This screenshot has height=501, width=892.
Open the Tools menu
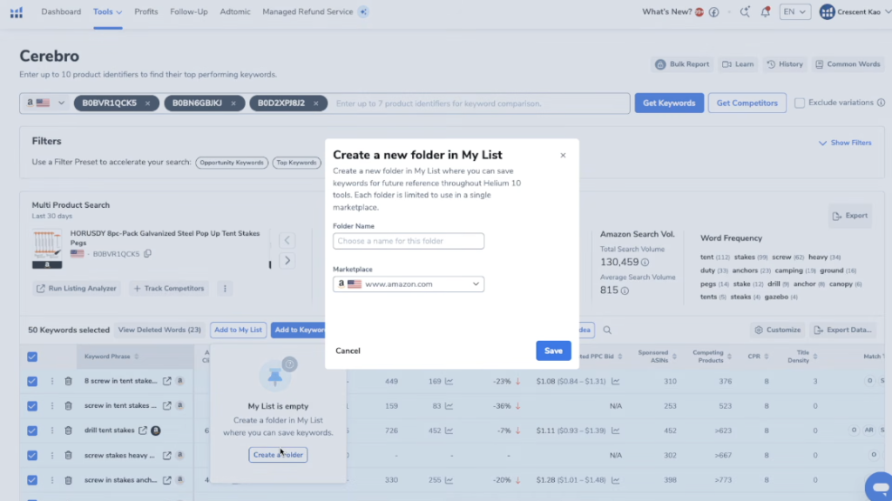(107, 12)
